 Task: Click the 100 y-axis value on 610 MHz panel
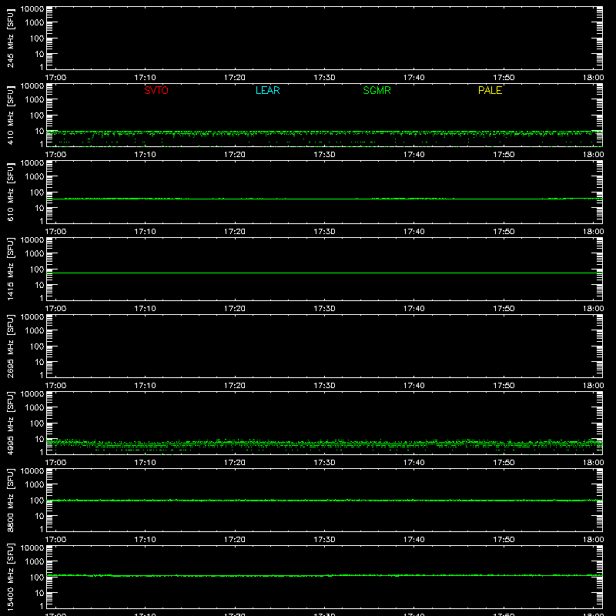pyautogui.click(x=37, y=192)
